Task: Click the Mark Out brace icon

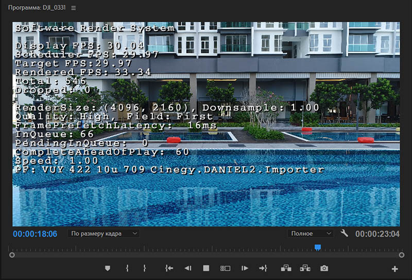Action: tap(144, 268)
